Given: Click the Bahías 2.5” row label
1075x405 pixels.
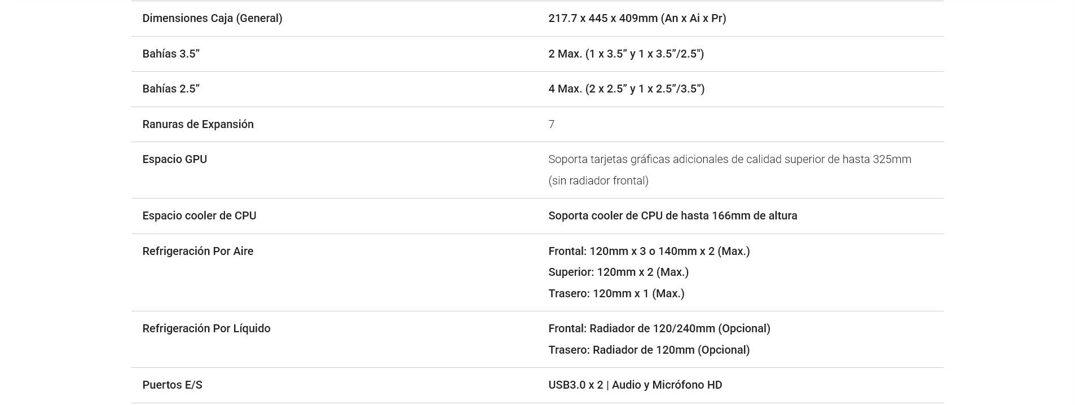Looking at the screenshot, I should click(x=171, y=89).
